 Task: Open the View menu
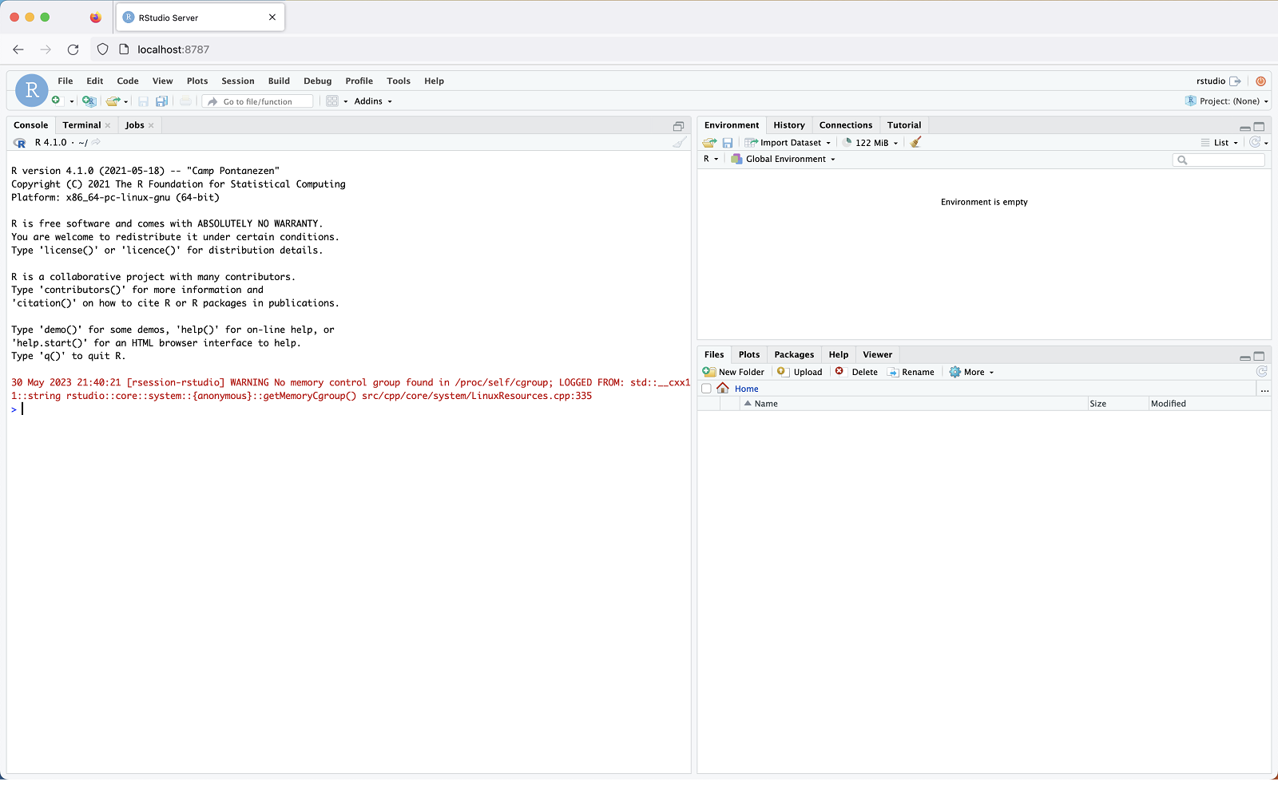pyautogui.click(x=163, y=81)
